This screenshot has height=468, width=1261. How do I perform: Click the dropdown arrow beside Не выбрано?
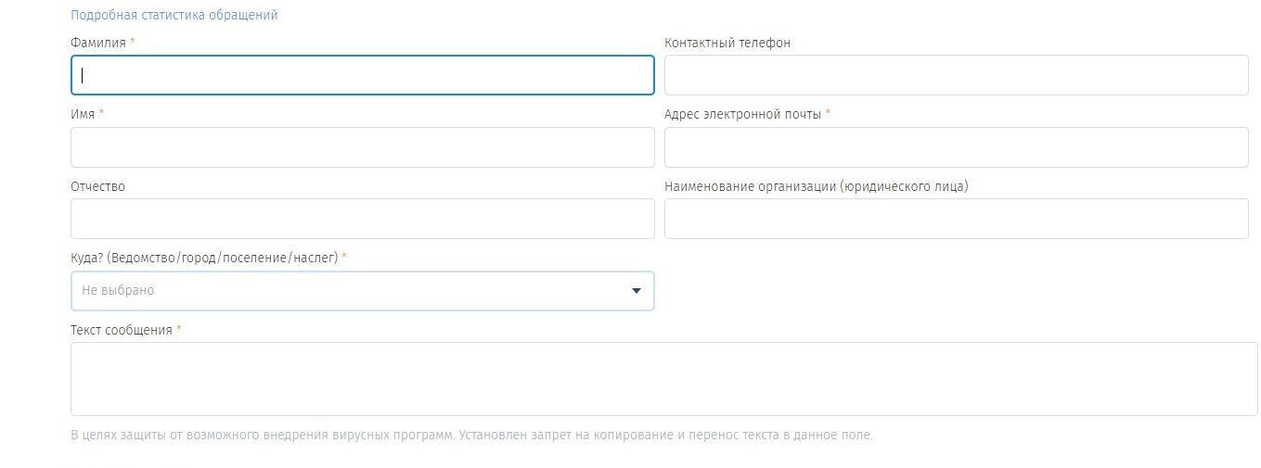tap(637, 291)
